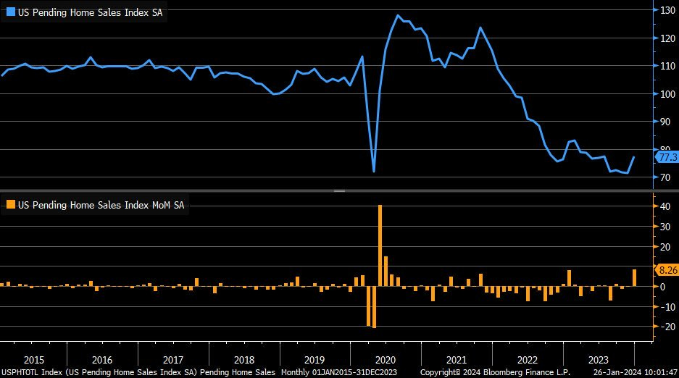Image resolution: width=679 pixels, height=378 pixels.
Task: Click the last orange bar at end of 2023
Action: 635,278
